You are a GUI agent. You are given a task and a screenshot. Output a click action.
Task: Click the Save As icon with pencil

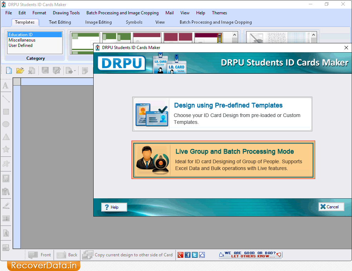(x=56, y=71)
